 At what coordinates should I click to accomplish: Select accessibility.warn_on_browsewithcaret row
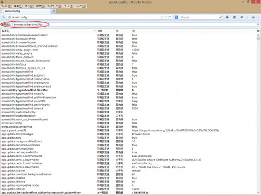pos(129,119)
